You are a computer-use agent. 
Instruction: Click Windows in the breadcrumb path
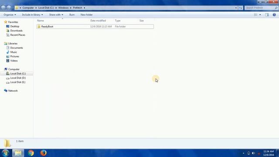coord(63,8)
